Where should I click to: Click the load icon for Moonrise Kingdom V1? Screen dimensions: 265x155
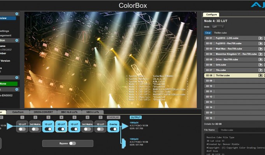(x=260, y=54)
